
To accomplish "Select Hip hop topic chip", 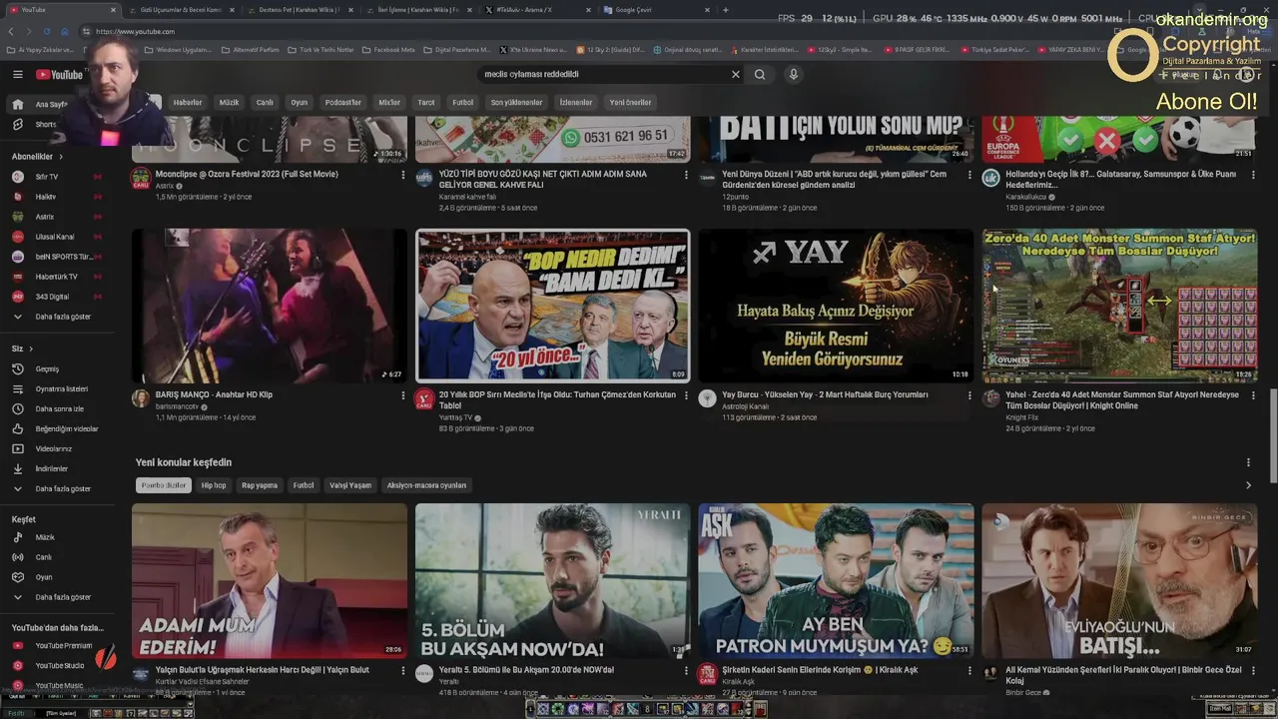I will click(x=214, y=485).
